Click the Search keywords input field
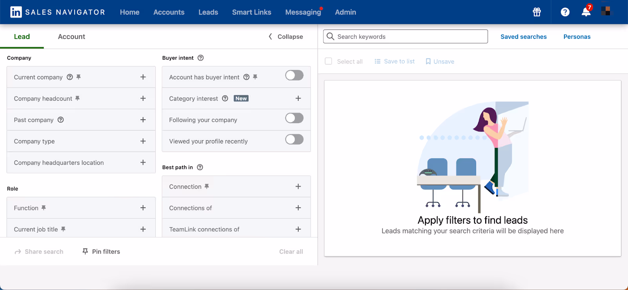628x290 pixels. [x=405, y=36]
